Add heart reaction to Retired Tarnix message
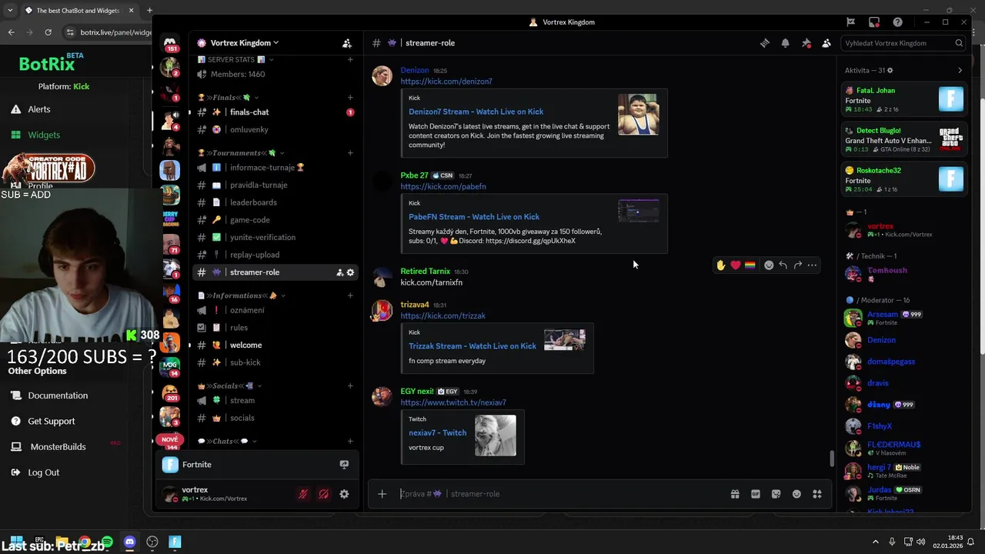The image size is (985, 554). point(736,265)
